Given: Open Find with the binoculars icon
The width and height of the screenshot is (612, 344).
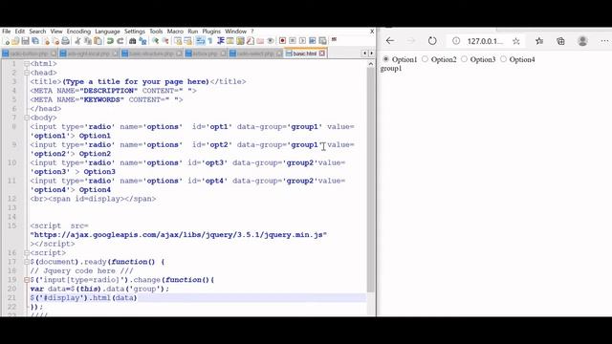Looking at the screenshot, I should 132,40.
